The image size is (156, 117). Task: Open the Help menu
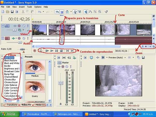click(x=46, y=7)
